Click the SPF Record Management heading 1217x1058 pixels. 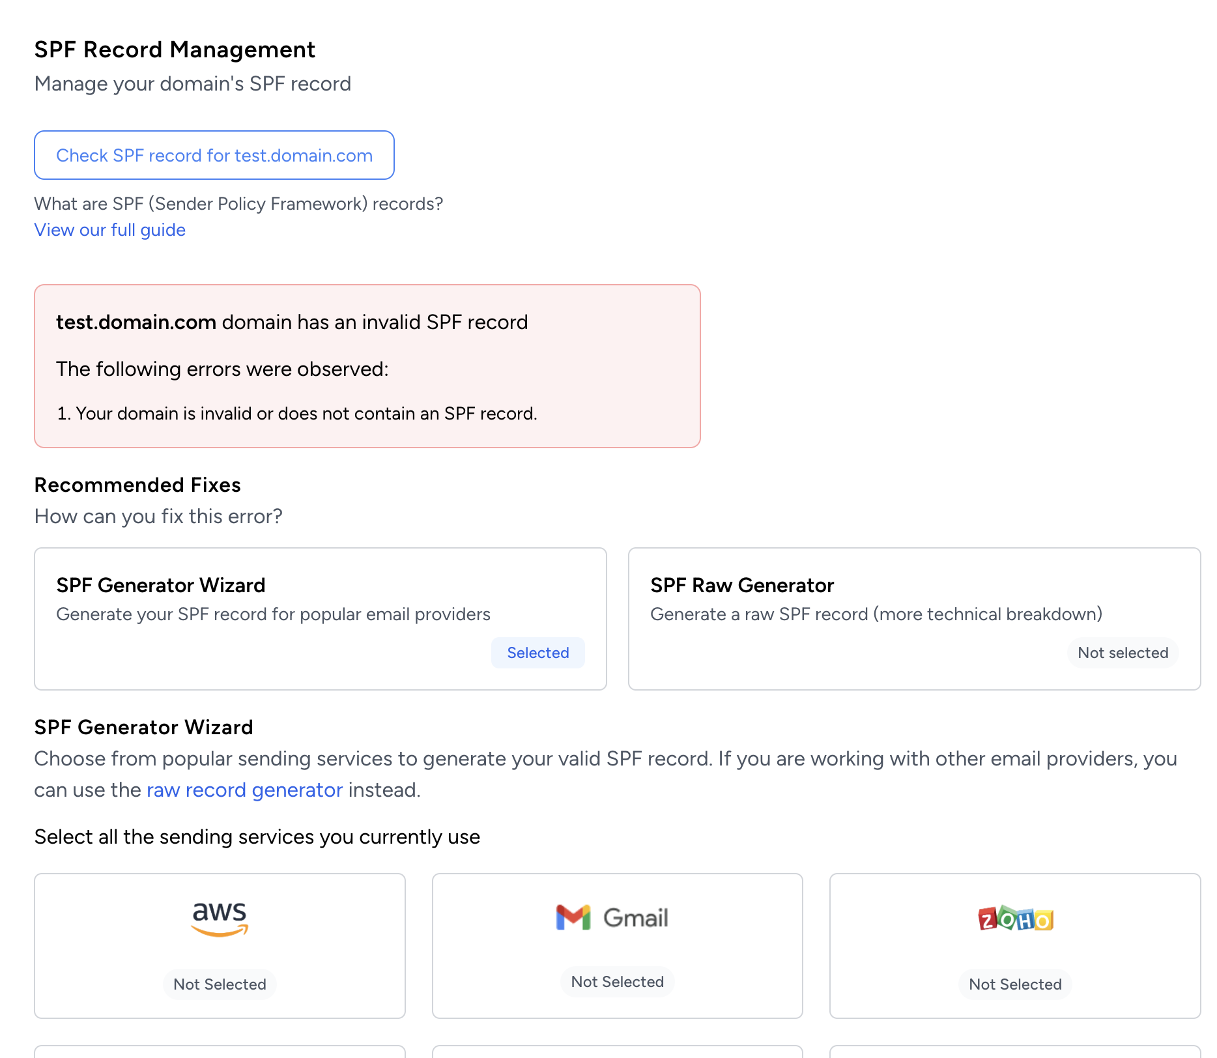[x=175, y=50]
